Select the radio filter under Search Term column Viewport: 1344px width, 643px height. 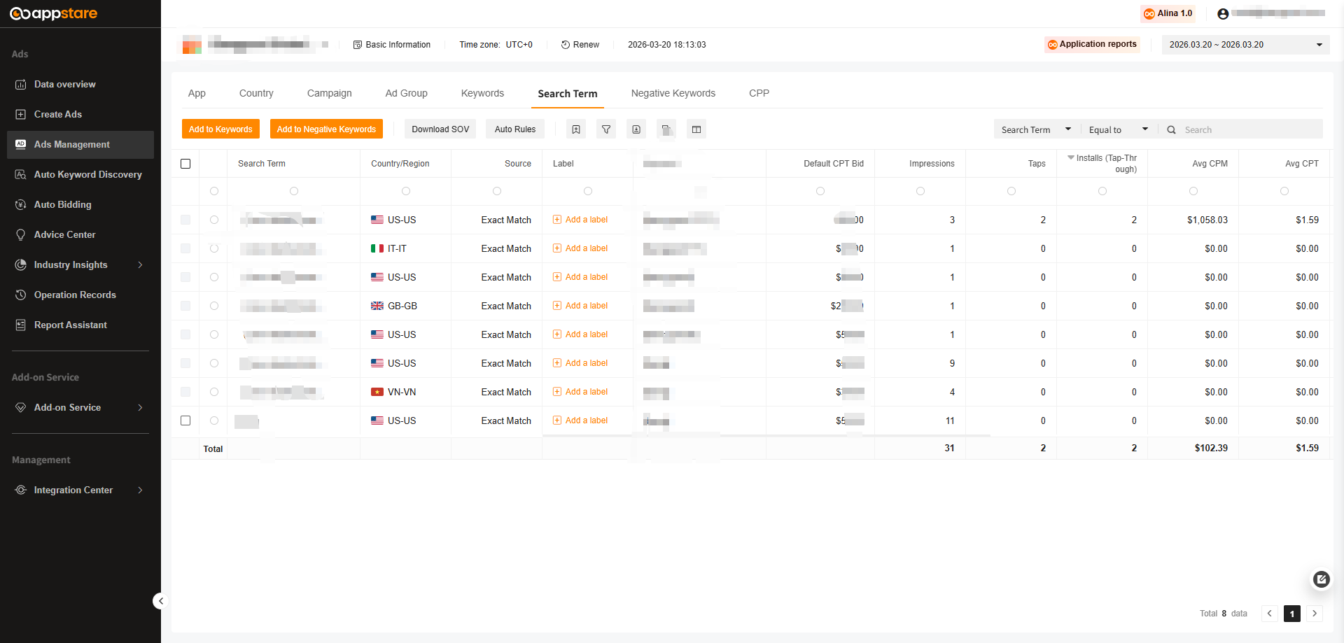point(294,191)
